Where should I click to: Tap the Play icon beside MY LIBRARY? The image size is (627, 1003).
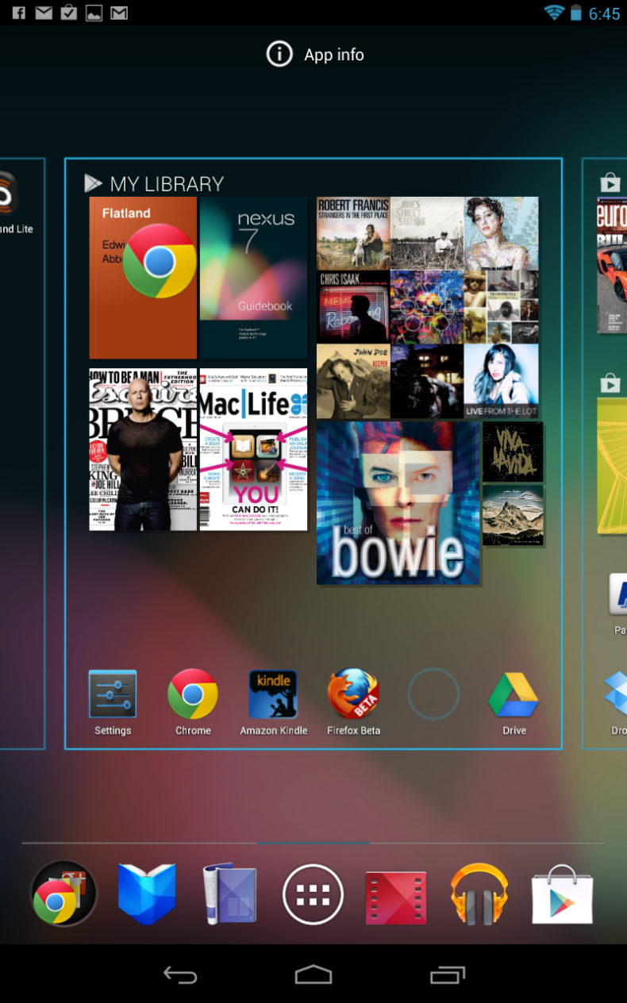tap(94, 184)
